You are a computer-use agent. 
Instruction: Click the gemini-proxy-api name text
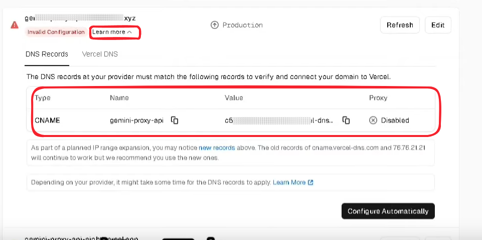coord(136,120)
